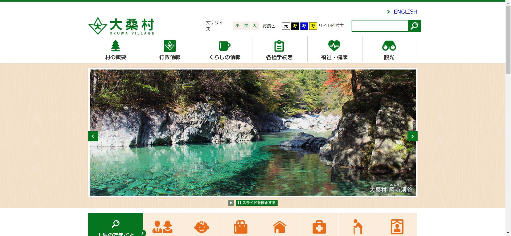
Task: Open the ENGLISH language link
Action: coord(405,12)
